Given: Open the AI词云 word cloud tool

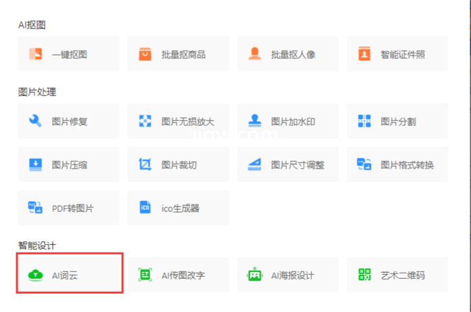Looking at the screenshot, I should pos(69,275).
